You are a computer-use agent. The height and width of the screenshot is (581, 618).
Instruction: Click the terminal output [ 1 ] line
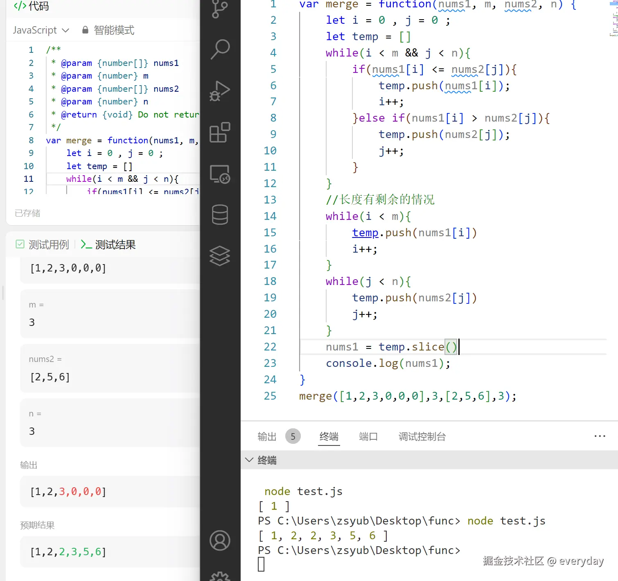(274, 506)
